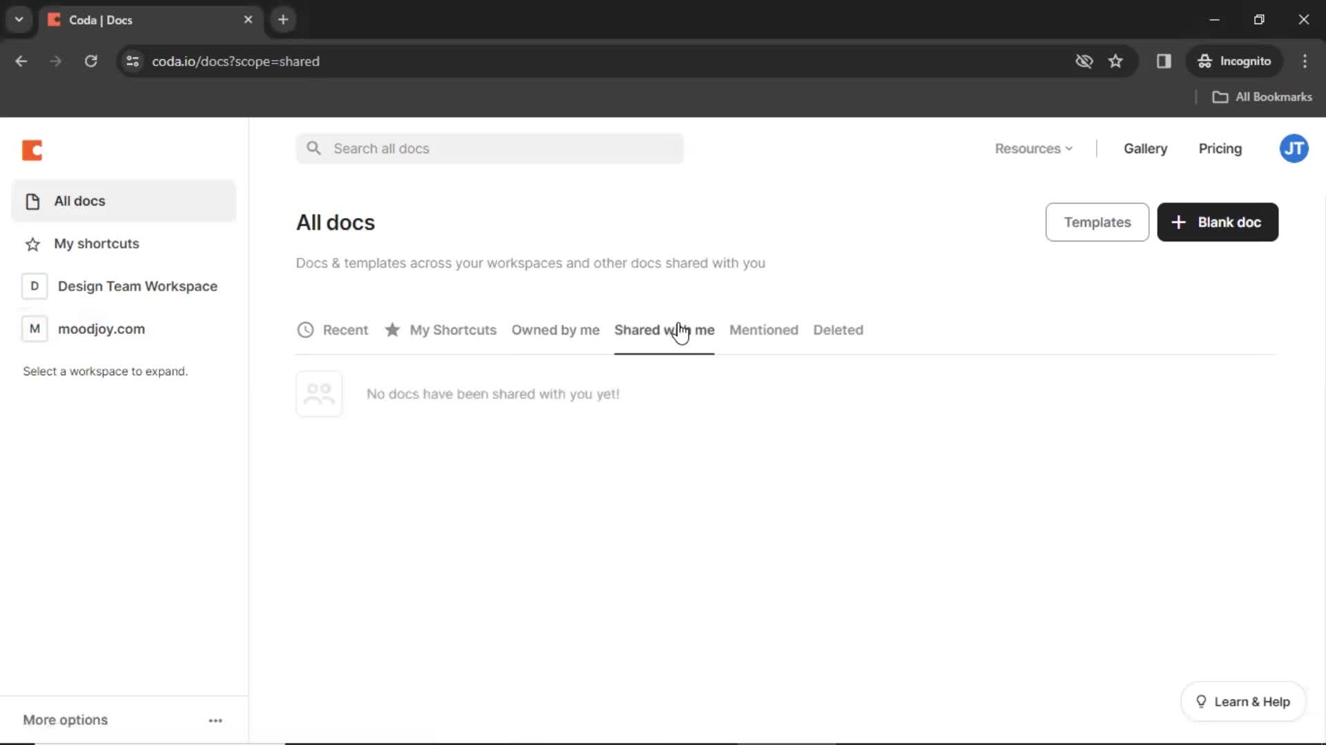Switch to the Mentioned tab
The image size is (1326, 745).
click(x=763, y=329)
